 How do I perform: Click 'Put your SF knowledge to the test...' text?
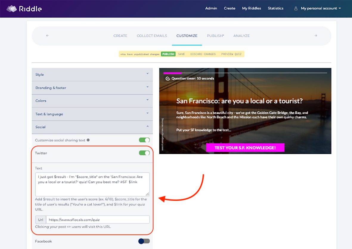[204, 130]
